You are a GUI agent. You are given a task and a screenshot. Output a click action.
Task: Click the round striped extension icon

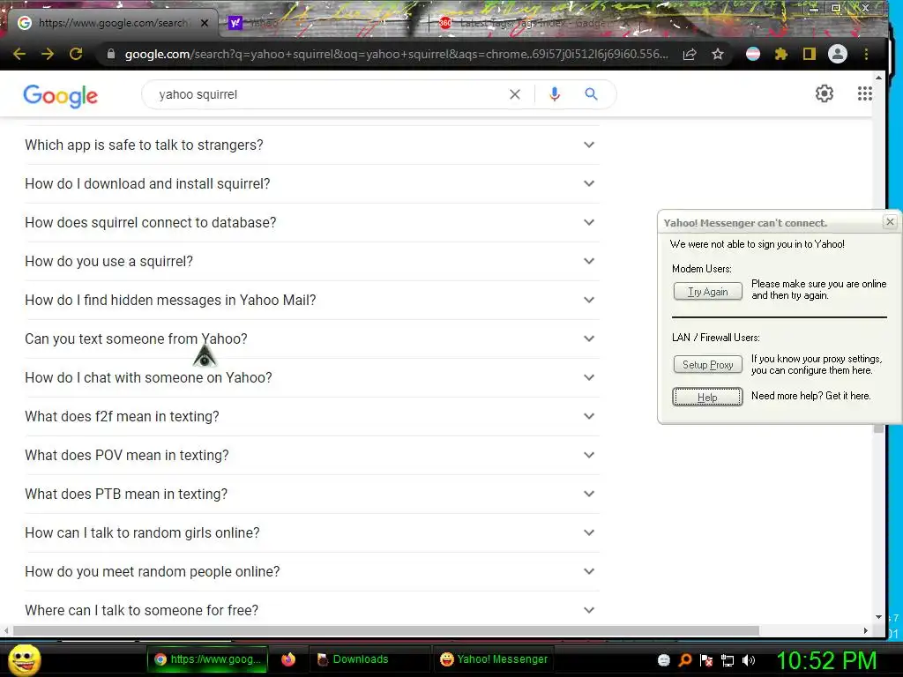[753, 54]
